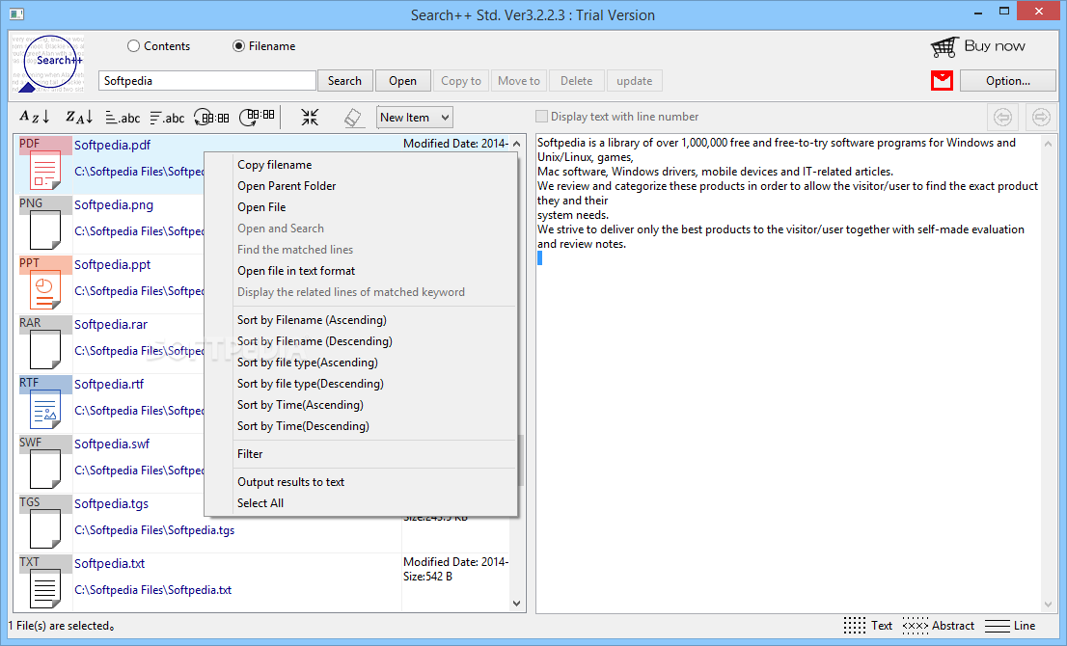Viewport: 1067px width, 646px height.
Task: Click the collapse arrows filter icon
Action: (310, 117)
